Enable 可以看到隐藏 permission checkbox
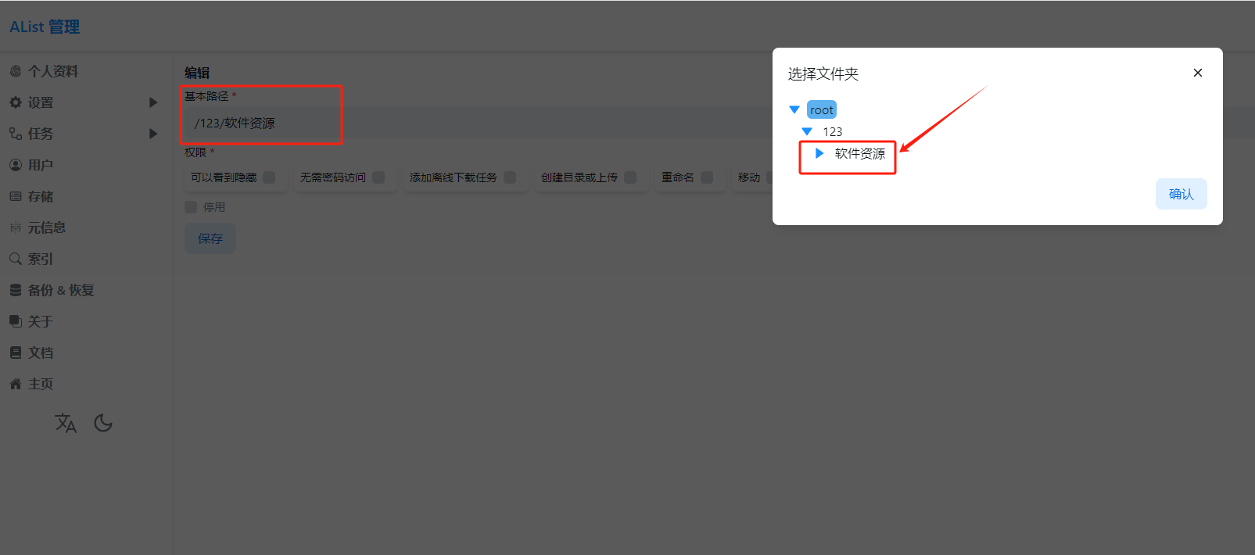Viewport: 1255px width, 555px height. click(x=269, y=177)
